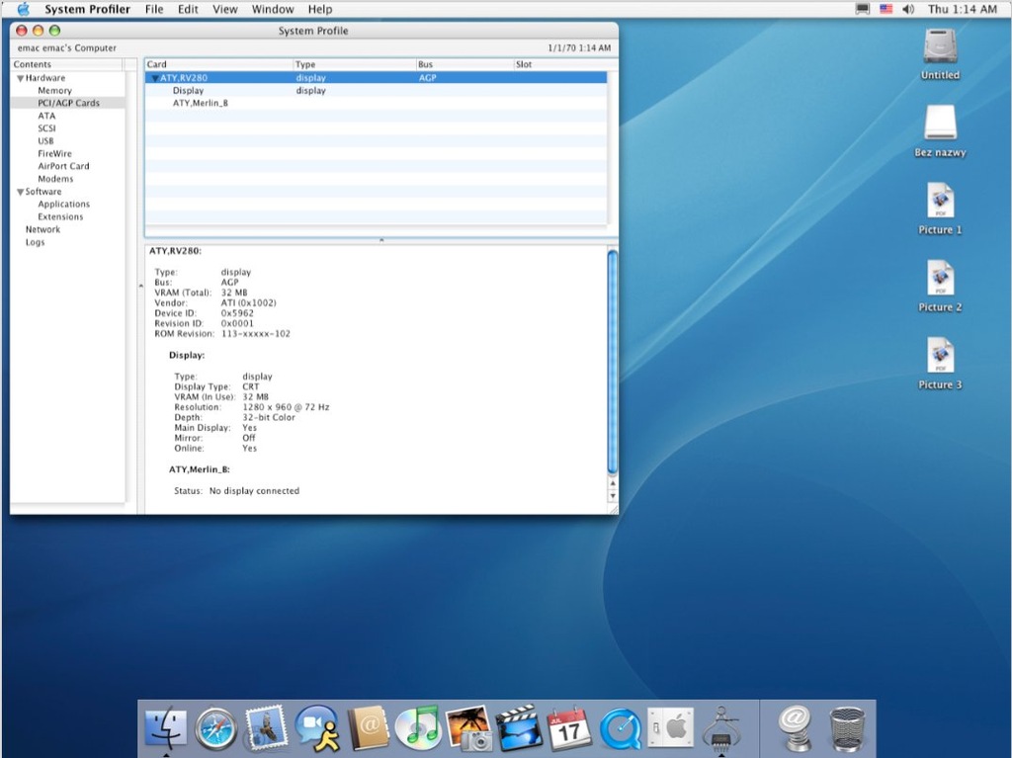Select FireWire in Hardware list
Screen dimensions: 1012x758
(55, 153)
